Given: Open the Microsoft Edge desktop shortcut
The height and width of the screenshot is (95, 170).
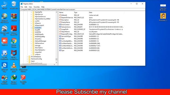Looking at the screenshot, I should tap(5, 67).
